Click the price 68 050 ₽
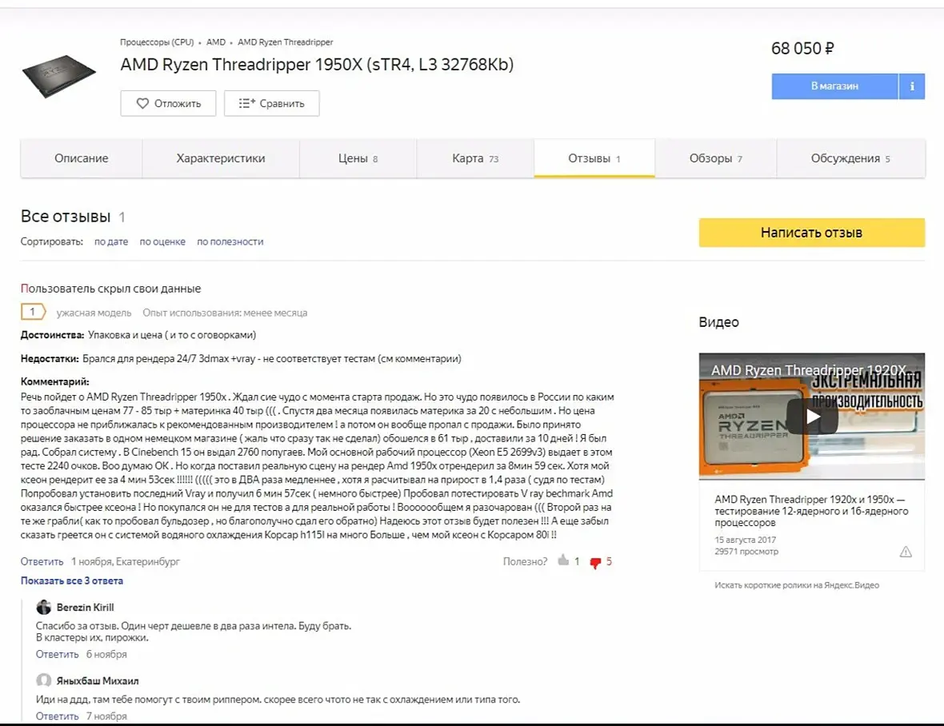944x726 pixels. [x=802, y=48]
